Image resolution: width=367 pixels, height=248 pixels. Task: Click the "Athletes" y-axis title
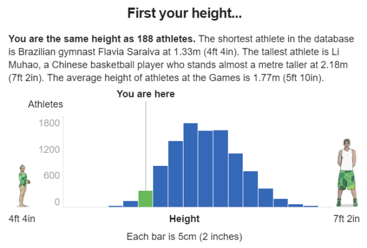pos(46,105)
